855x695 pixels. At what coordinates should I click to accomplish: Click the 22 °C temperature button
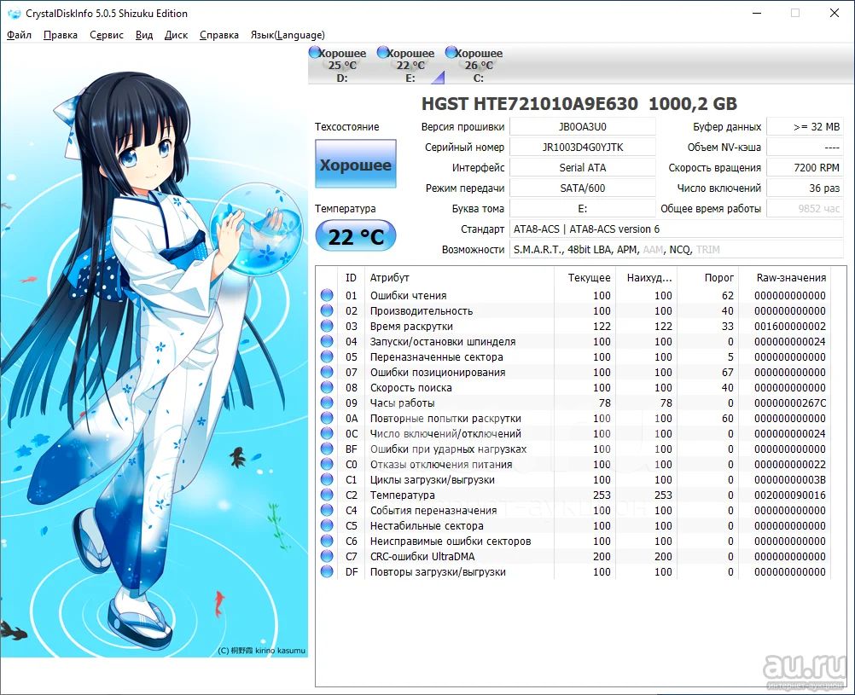356,236
